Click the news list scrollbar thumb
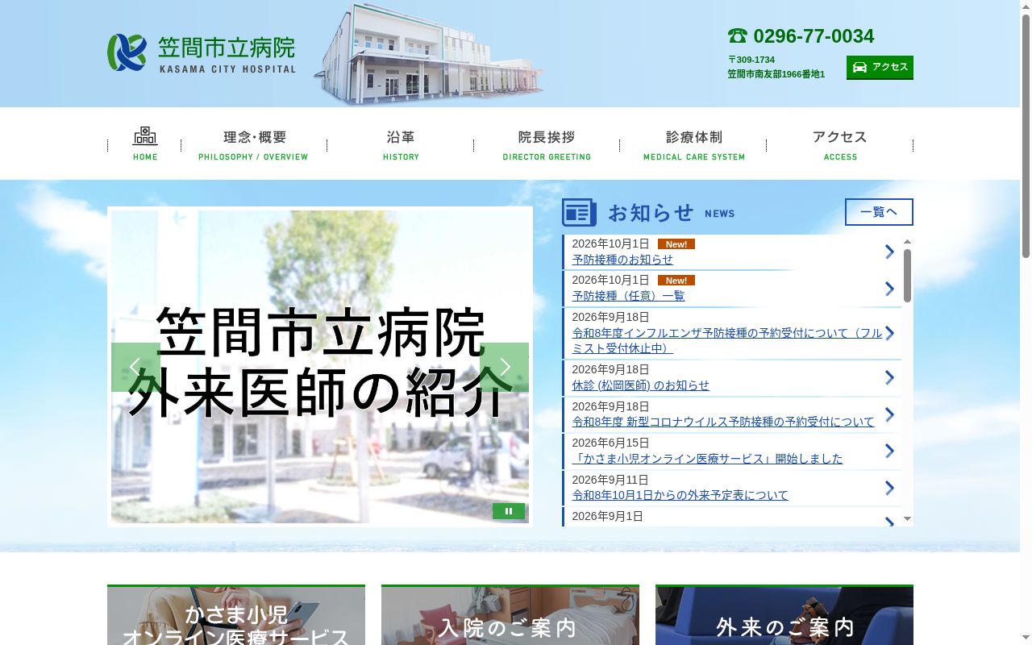Viewport: 1032px width, 645px height. point(907,276)
